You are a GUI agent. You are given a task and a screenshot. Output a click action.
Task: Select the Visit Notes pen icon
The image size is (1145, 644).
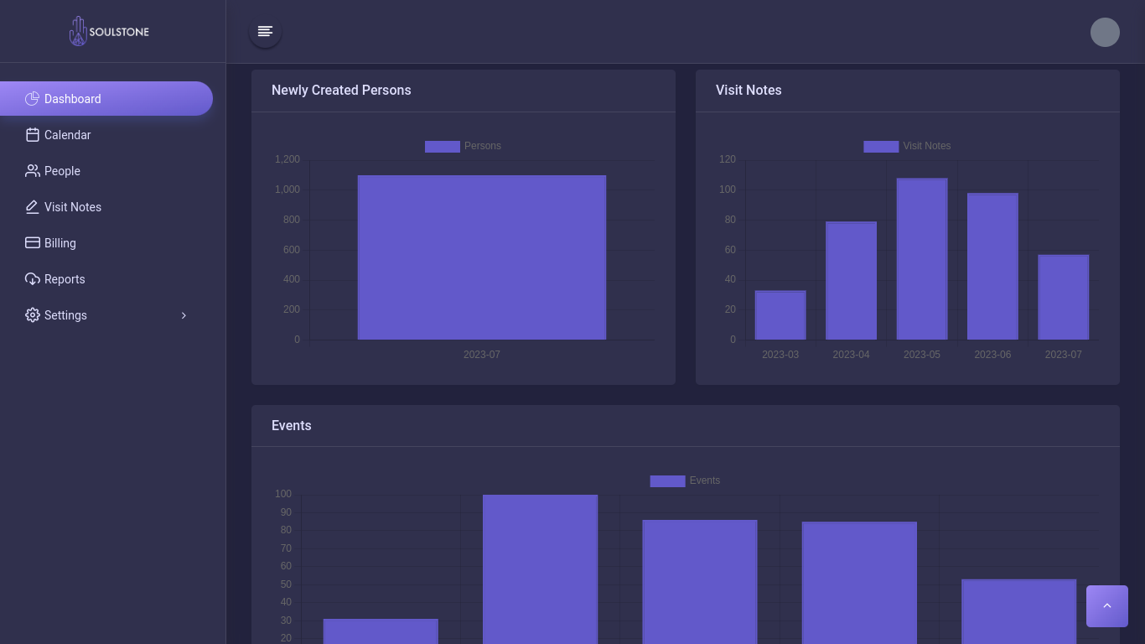pyautogui.click(x=32, y=206)
